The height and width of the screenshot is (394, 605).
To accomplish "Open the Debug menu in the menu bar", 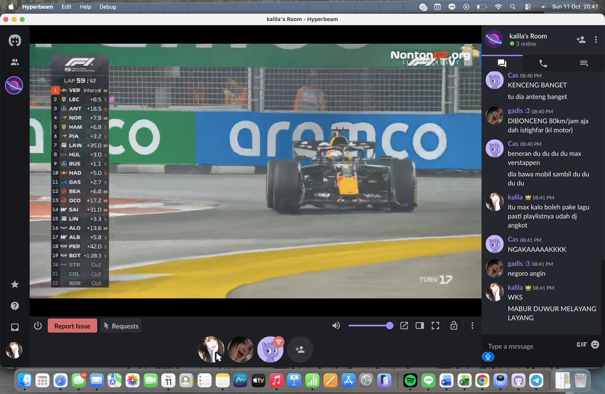I will pos(107,7).
